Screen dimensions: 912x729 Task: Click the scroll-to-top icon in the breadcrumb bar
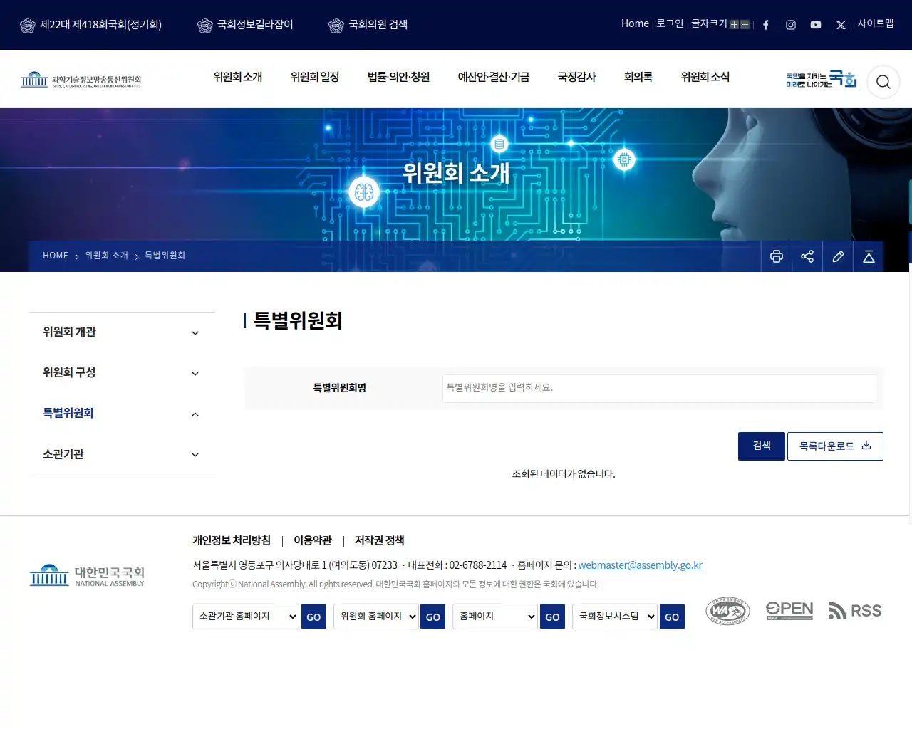[x=869, y=256]
